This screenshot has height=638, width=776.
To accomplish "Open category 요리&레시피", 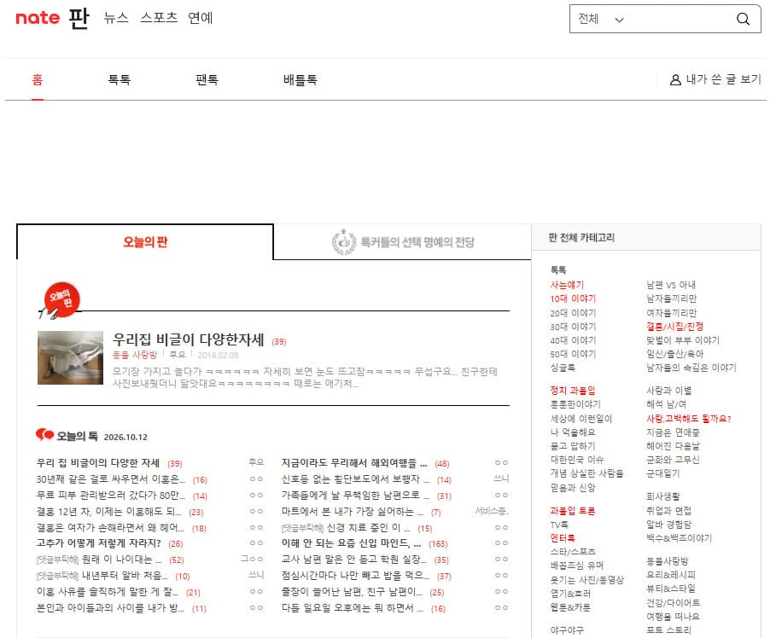I will (x=671, y=575).
